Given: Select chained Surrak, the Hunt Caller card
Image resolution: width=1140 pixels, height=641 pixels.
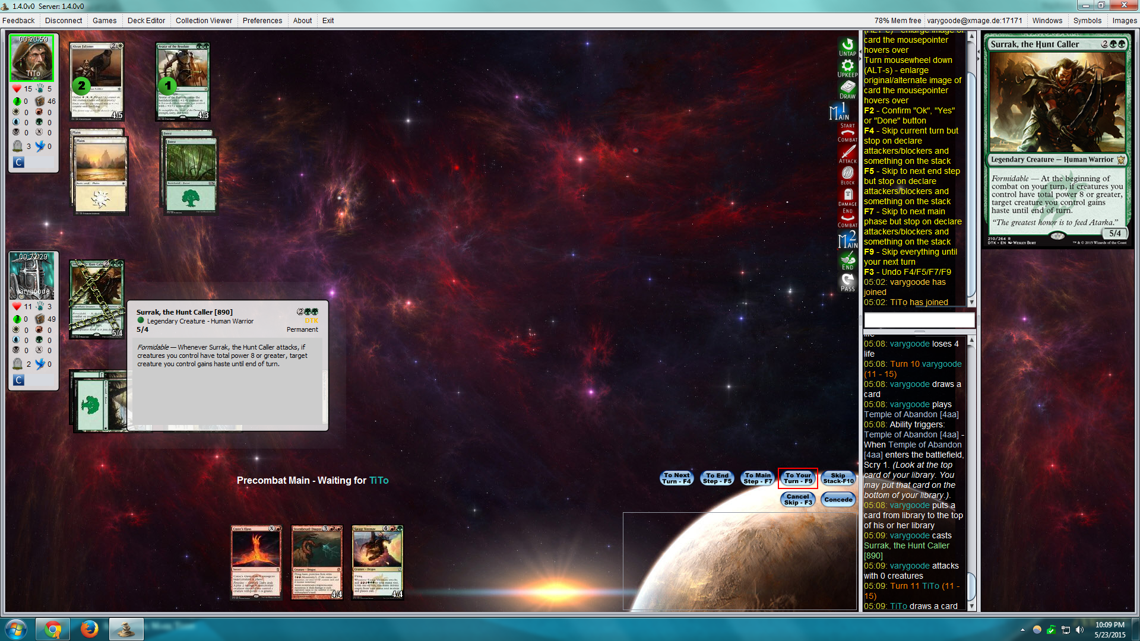Looking at the screenshot, I should click(97, 299).
